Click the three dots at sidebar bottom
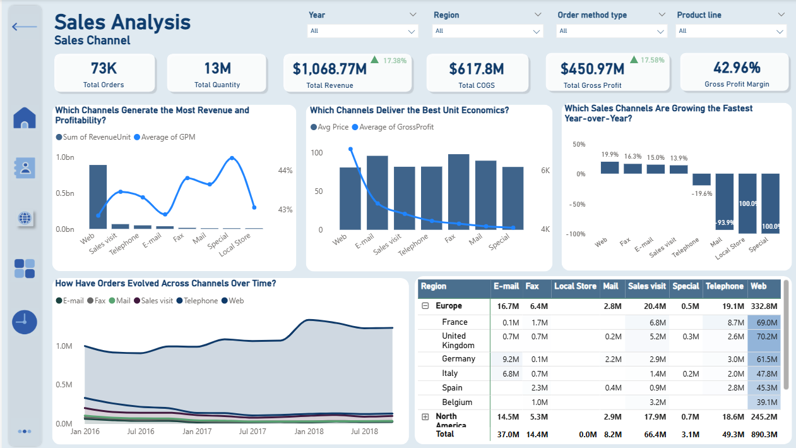796x448 pixels. point(25,432)
